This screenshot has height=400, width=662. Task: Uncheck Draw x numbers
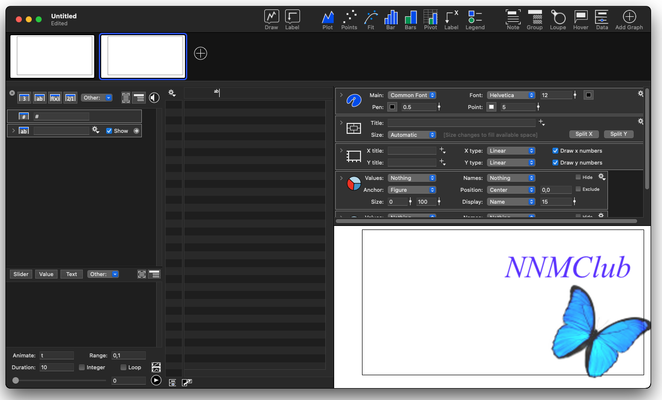coord(555,151)
